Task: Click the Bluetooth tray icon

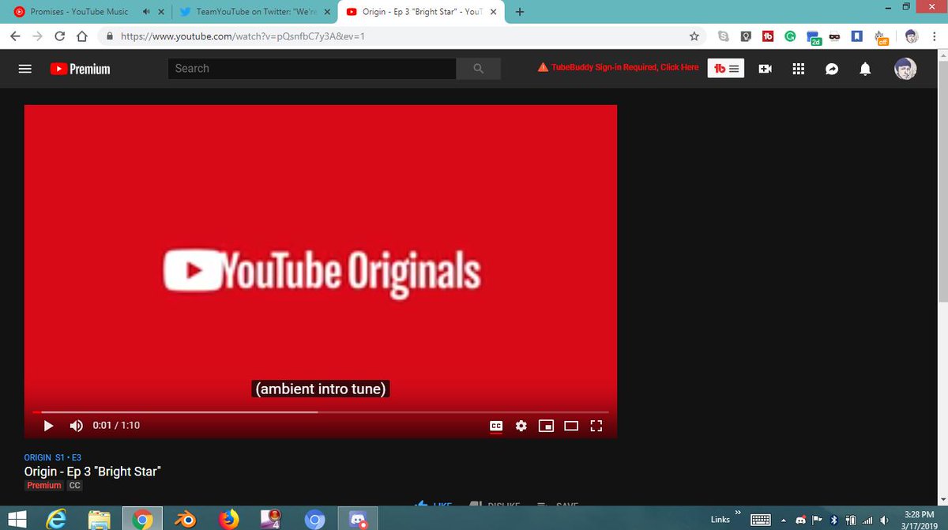Action: (x=833, y=520)
